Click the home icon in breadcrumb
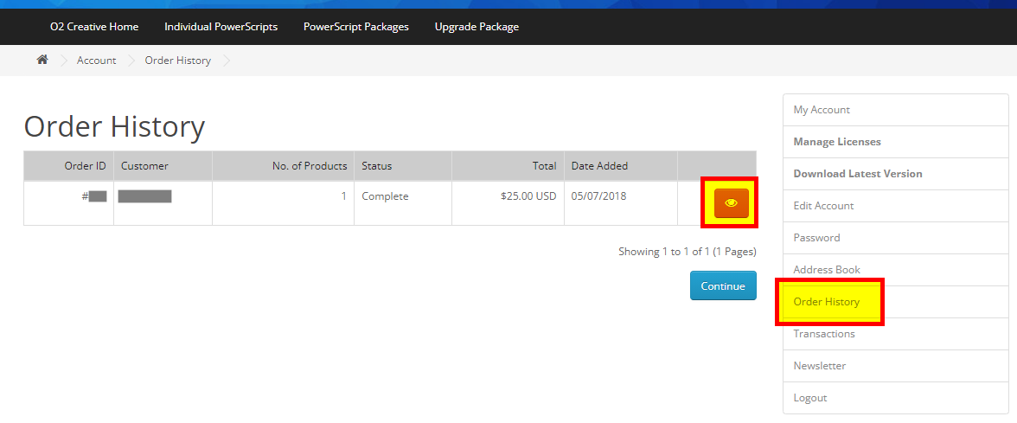This screenshot has height=423, width=1017. [x=42, y=60]
